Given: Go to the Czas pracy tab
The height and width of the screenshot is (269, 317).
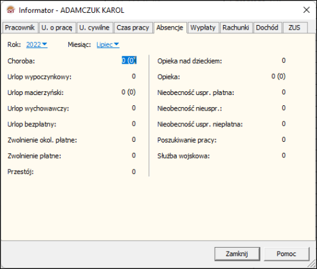Looking at the screenshot, I should point(133,28).
